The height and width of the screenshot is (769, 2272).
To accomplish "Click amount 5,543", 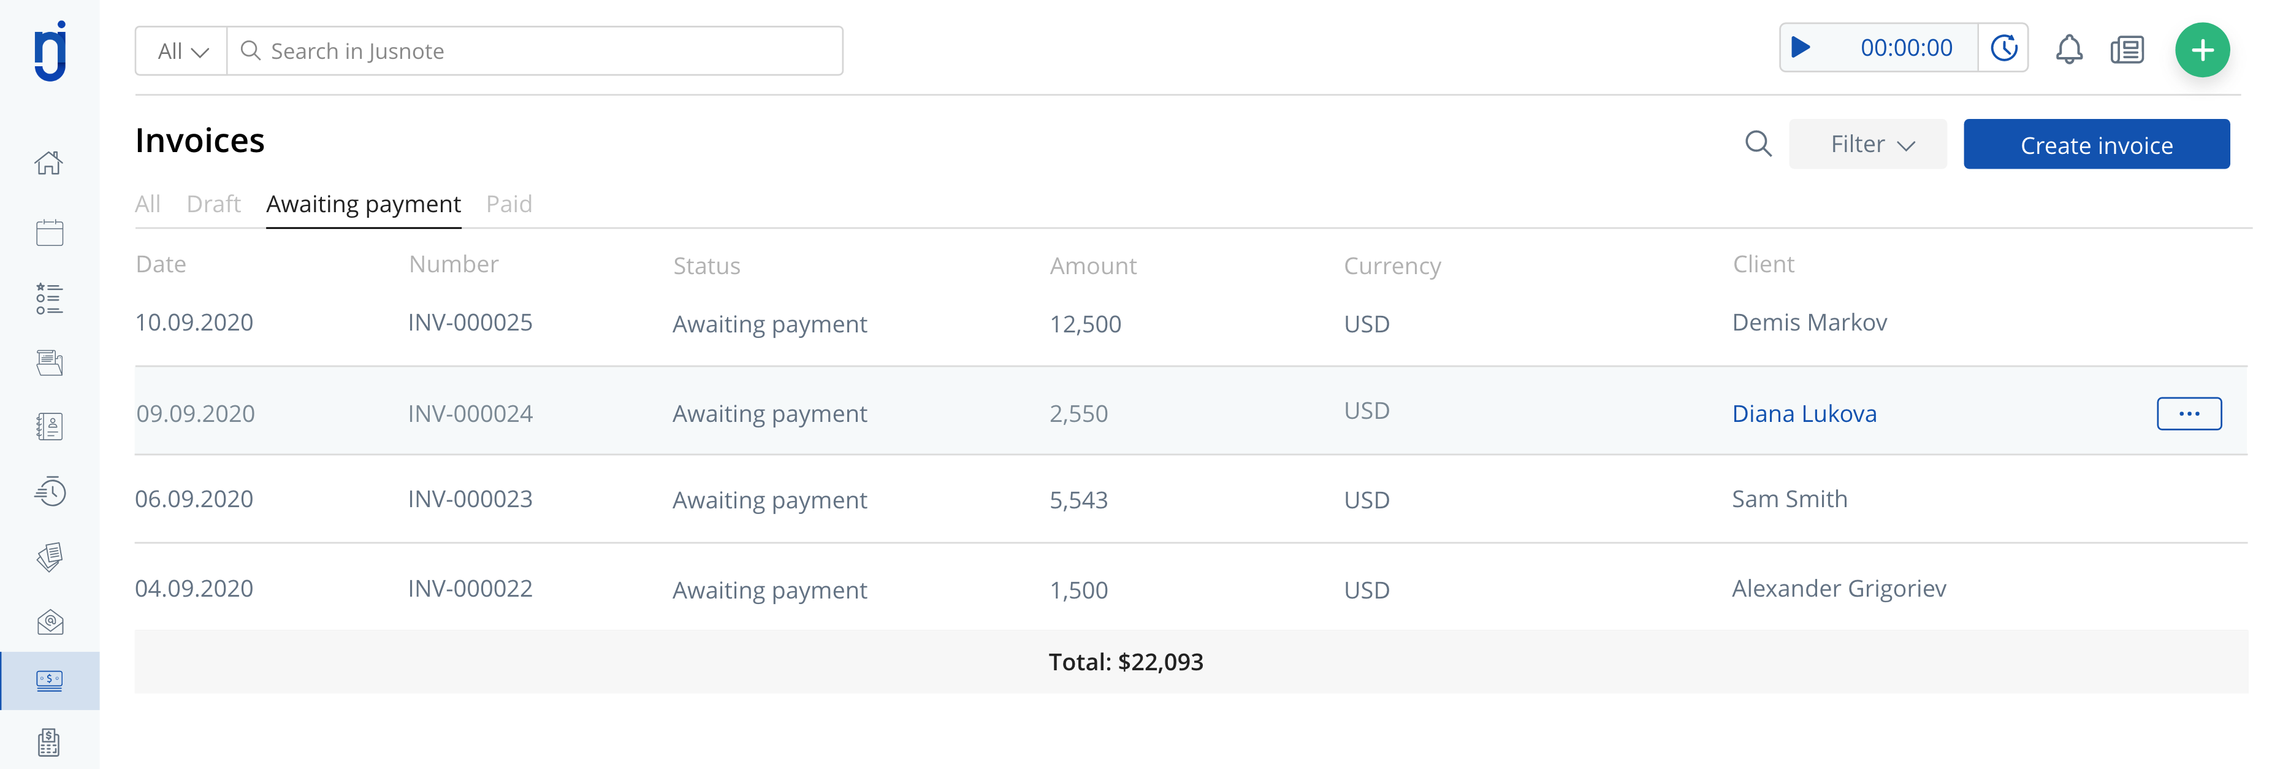I will pyautogui.click(x=1078, y=500).
